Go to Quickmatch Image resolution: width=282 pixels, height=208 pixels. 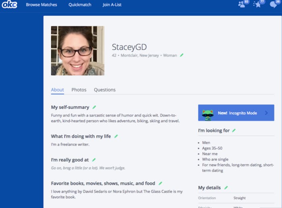(80, 5)
